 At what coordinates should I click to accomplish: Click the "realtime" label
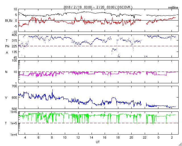point(173,8)
